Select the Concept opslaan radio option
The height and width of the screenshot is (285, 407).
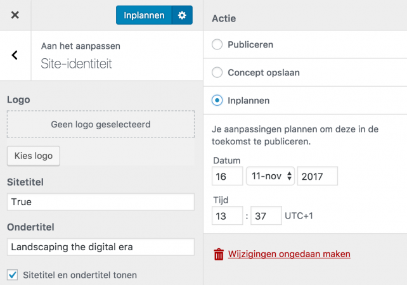click(x=217, y=72)
